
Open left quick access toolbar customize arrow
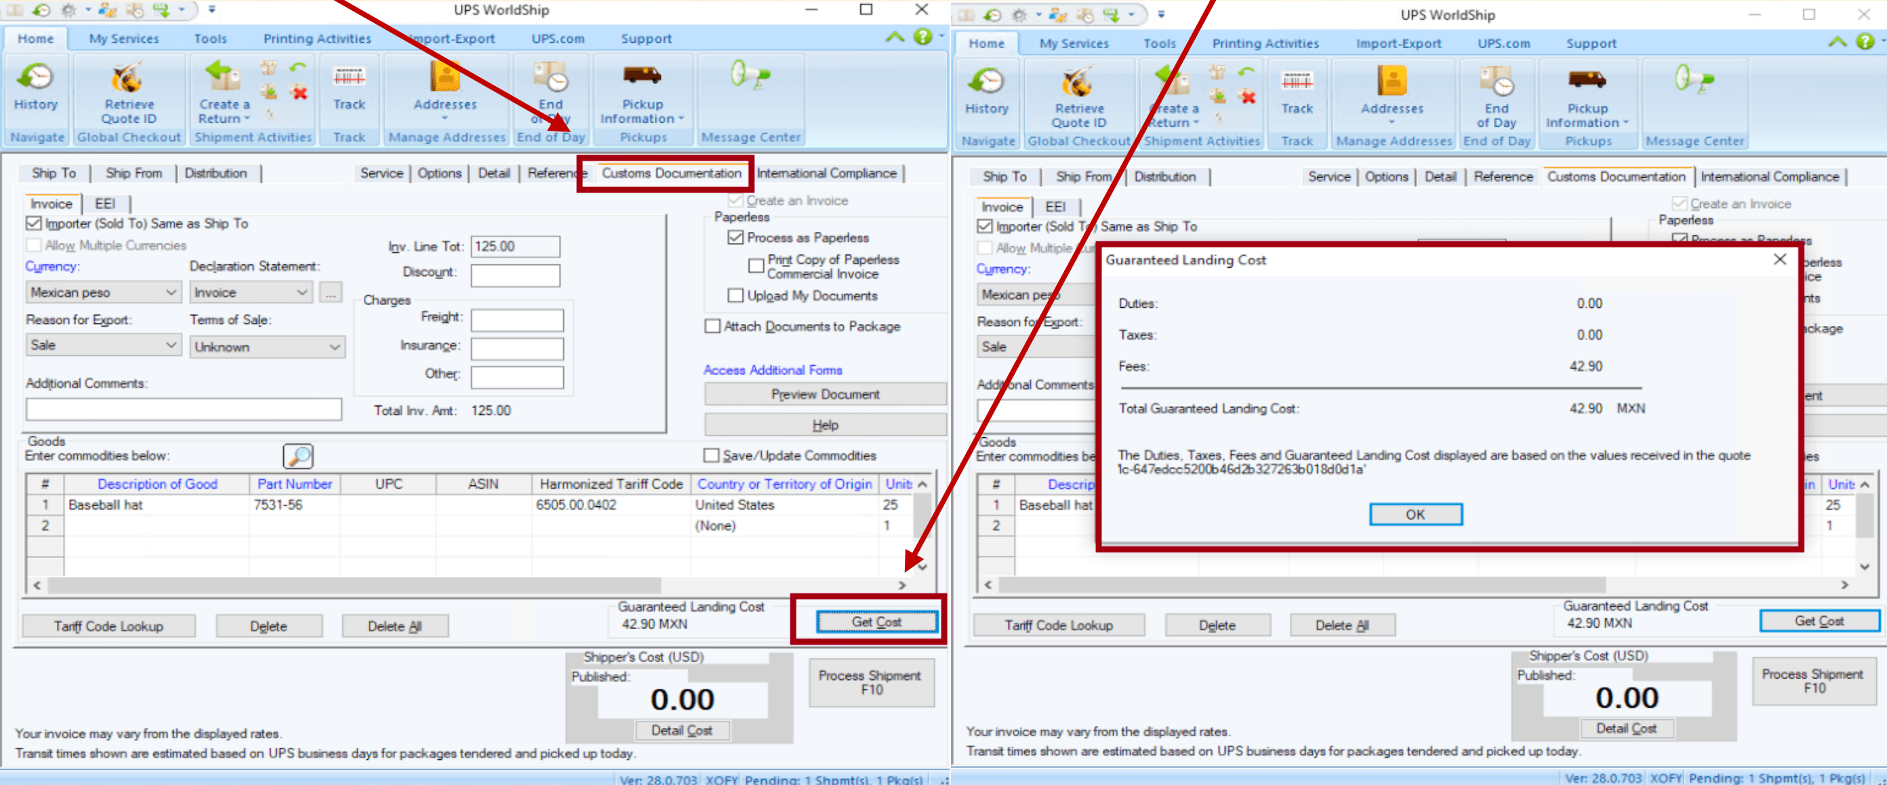pos(211,10)
